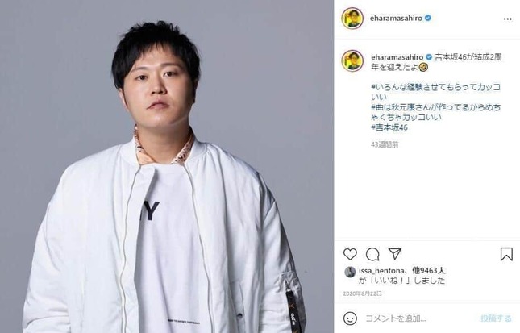Open the #曲は秋元康さんが作ってる hashtag

[x=435, y=112]
